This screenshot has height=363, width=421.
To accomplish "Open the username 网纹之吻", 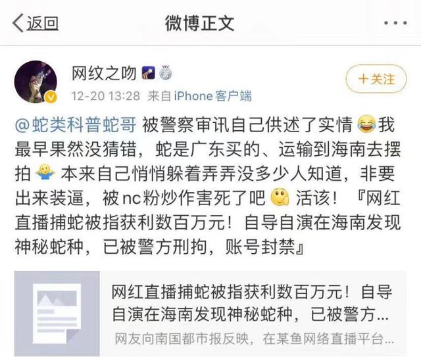I will coord(104,73).
